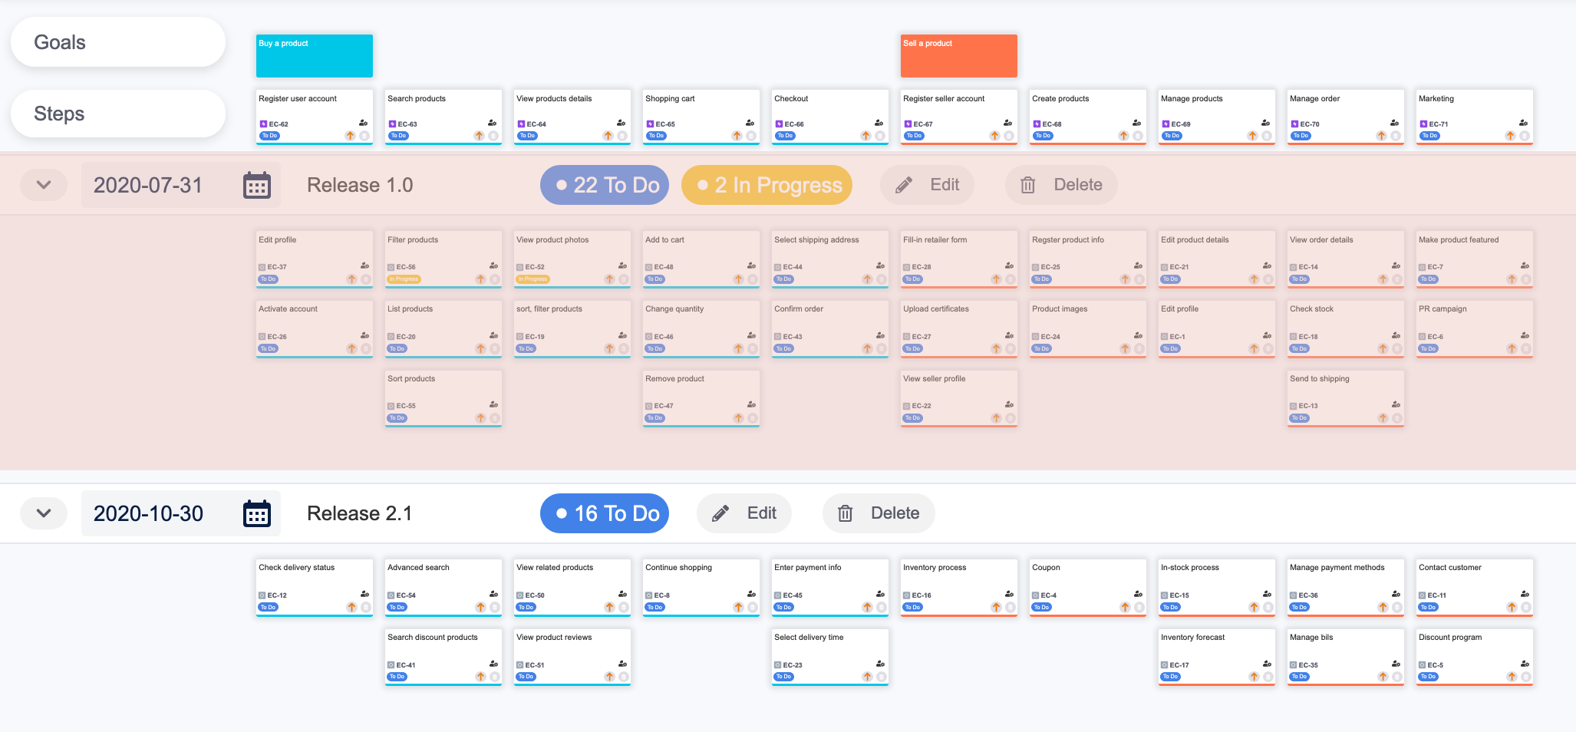Image resolution: width=1576 pixels, height=732 pixels.
Task: Click the trash icon in Release 2.1 header
Action: (x=846, y=513)
